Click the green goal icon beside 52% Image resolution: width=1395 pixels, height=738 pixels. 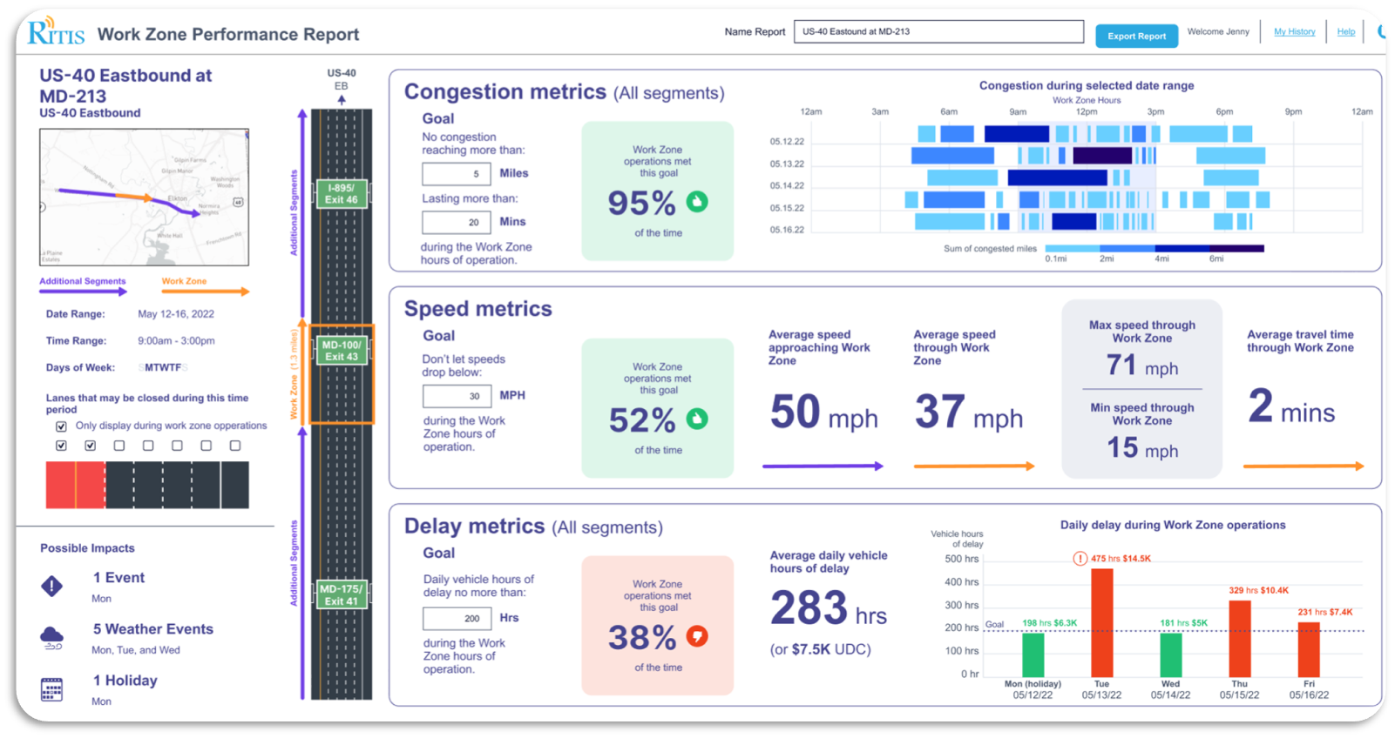pyautogui.click(x=697, y=419)
